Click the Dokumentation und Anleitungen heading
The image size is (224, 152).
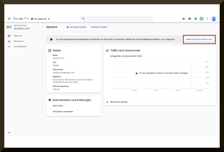coord(72,100)
